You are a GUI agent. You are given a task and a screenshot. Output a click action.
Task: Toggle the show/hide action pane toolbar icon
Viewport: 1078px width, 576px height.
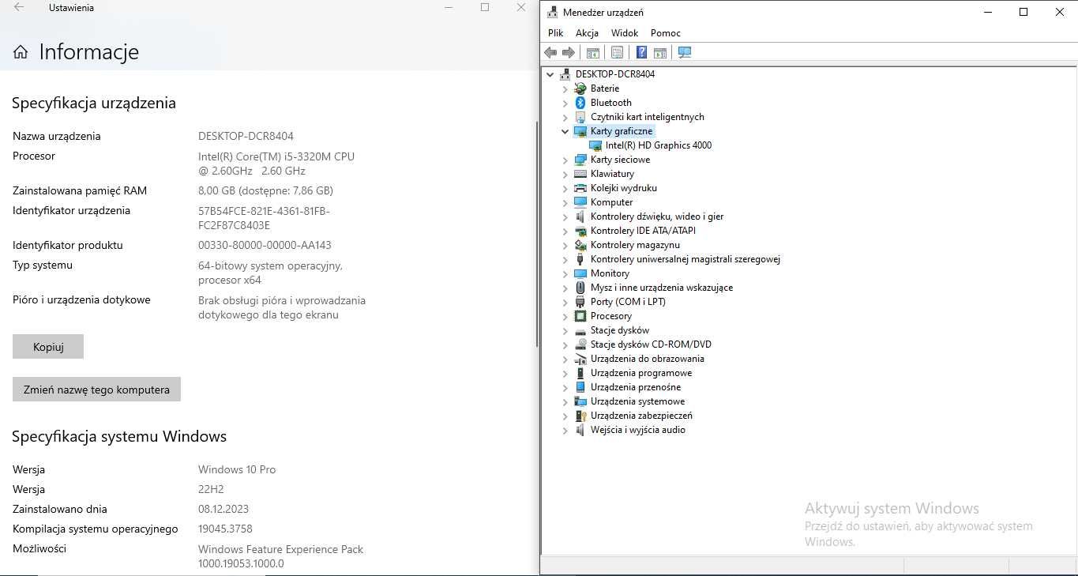(660, 53)
